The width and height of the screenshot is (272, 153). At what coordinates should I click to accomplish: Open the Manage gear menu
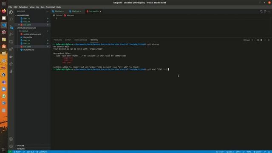11,146
